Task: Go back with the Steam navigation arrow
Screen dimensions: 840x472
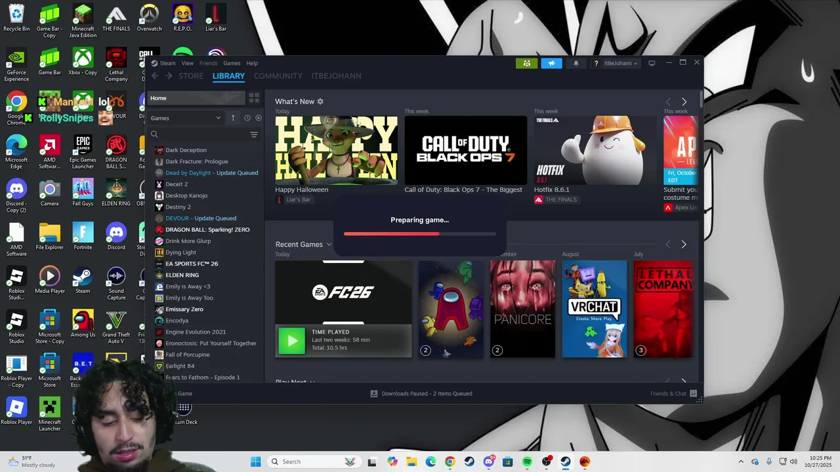Action: (155, 76)
